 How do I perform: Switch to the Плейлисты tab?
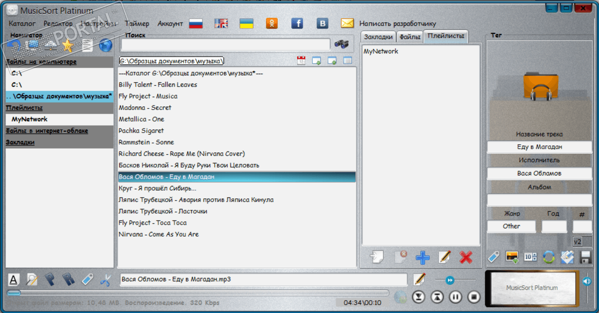pyautogui.click(x=446, y=37)
